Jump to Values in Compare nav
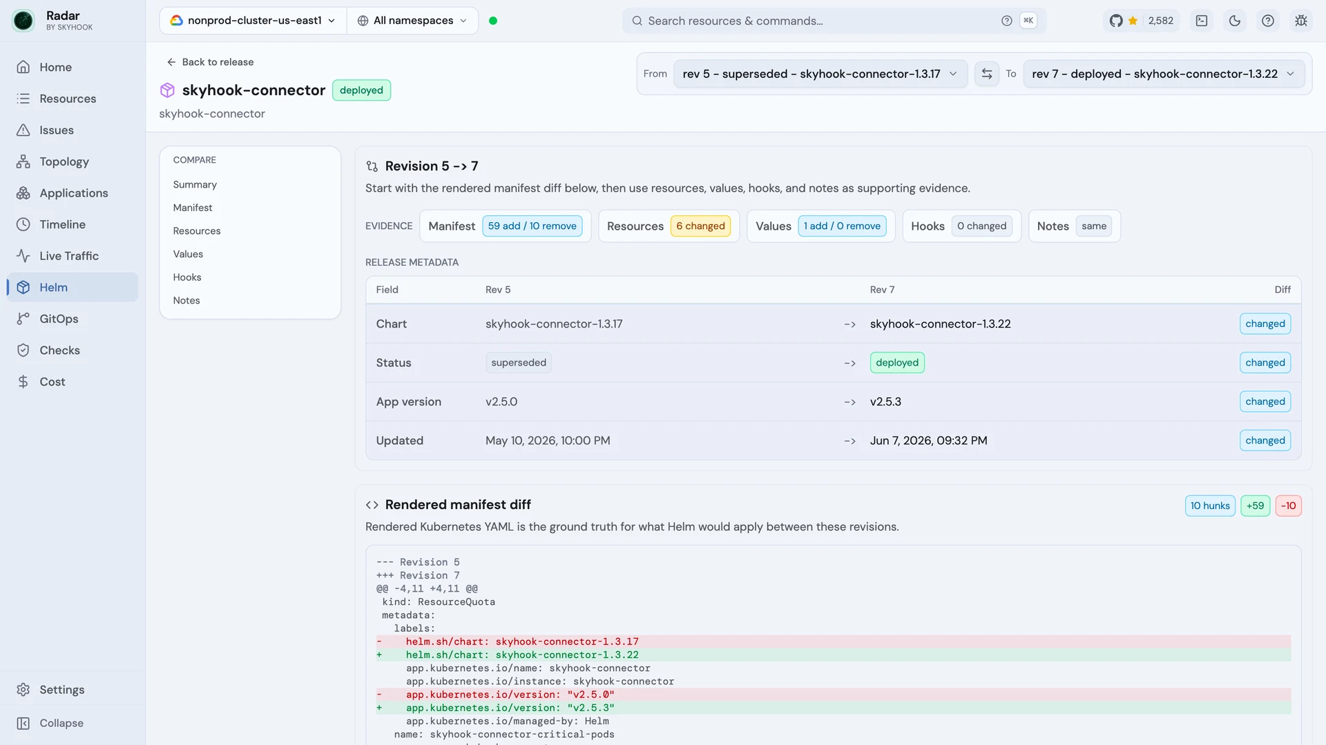Screen dimensions: 1326x745 pos(188,254)
